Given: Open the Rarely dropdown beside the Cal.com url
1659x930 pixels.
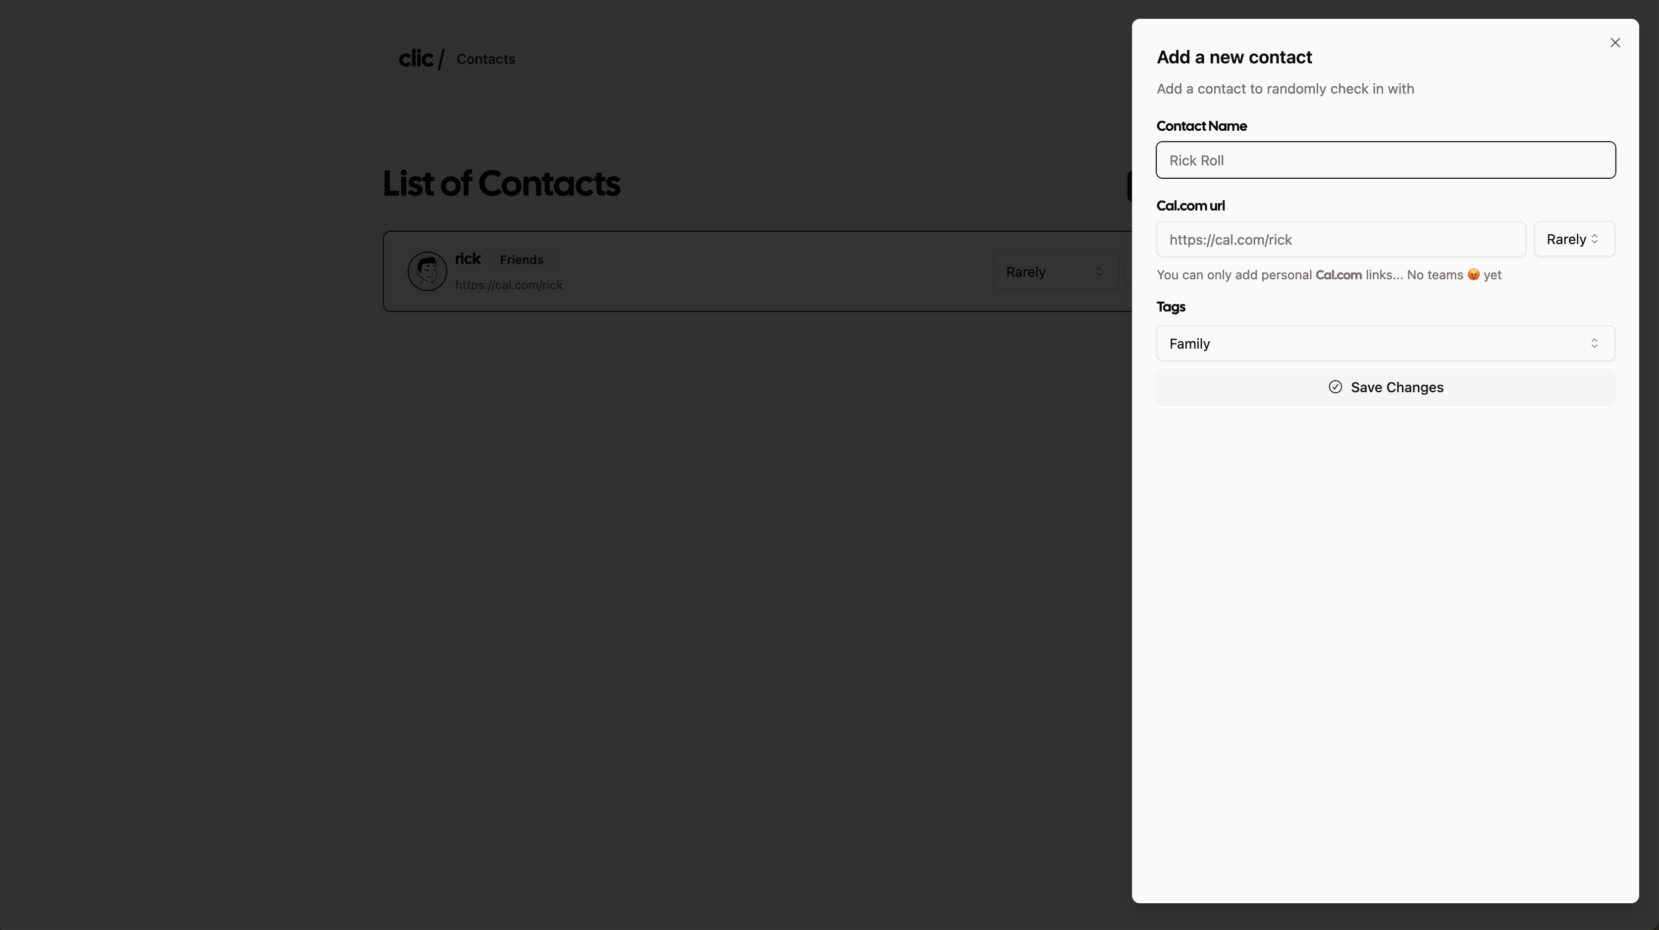Looking at the screenshot, I should point(1574,239).
